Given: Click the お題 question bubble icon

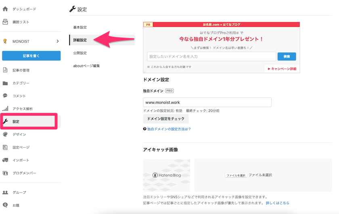Looking at the screenshot, I should pos(5,205).
